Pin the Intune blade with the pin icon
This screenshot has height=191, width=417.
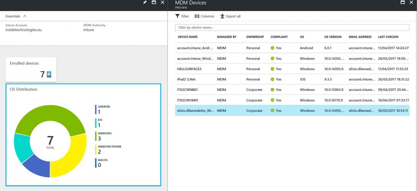pyautogui.click(x=145, y=2)
